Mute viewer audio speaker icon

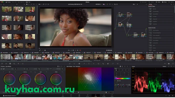point(45,50)
